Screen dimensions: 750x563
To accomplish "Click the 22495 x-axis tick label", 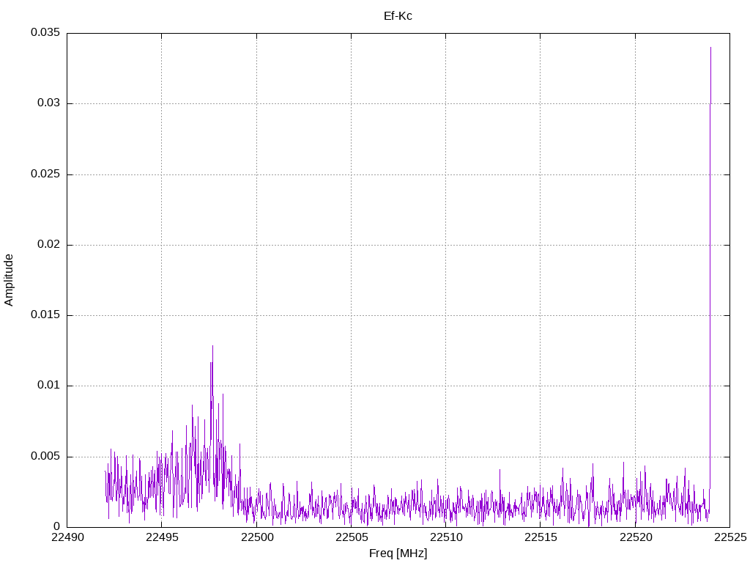I will (x=162, y=537).
